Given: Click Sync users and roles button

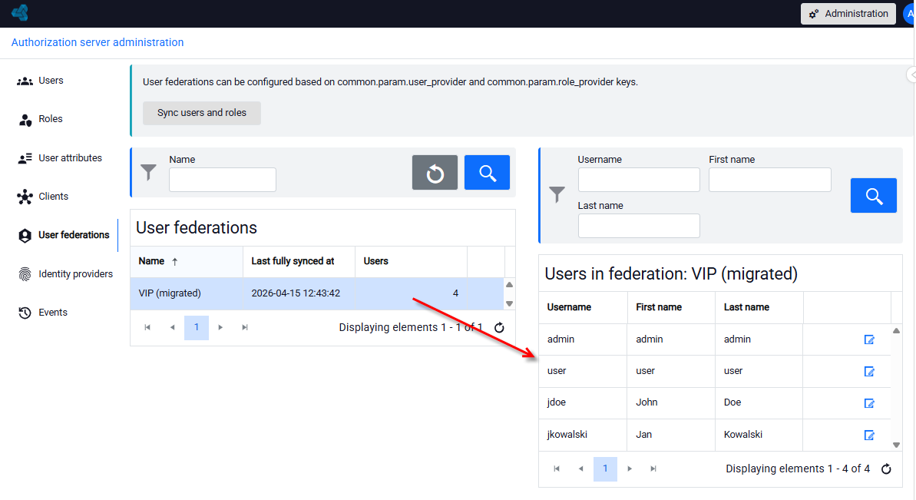Looking at the screenshot, I should coord(201,113).
